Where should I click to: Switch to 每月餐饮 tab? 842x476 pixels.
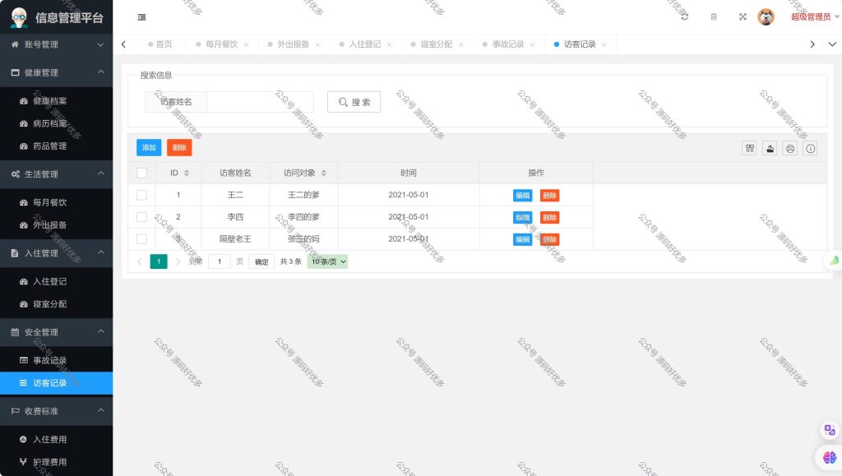tap(221, 44)
